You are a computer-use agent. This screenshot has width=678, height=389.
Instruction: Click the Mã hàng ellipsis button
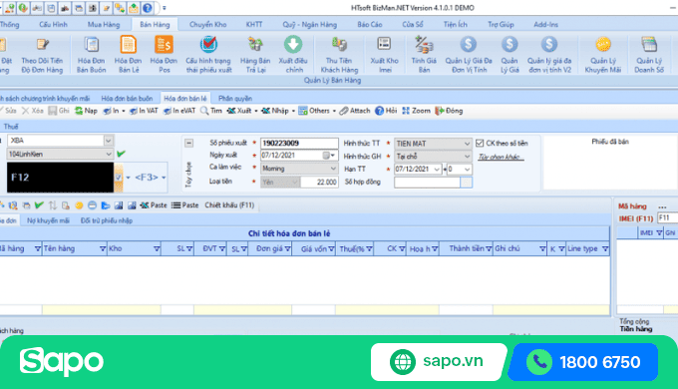[x=662, y=206]
